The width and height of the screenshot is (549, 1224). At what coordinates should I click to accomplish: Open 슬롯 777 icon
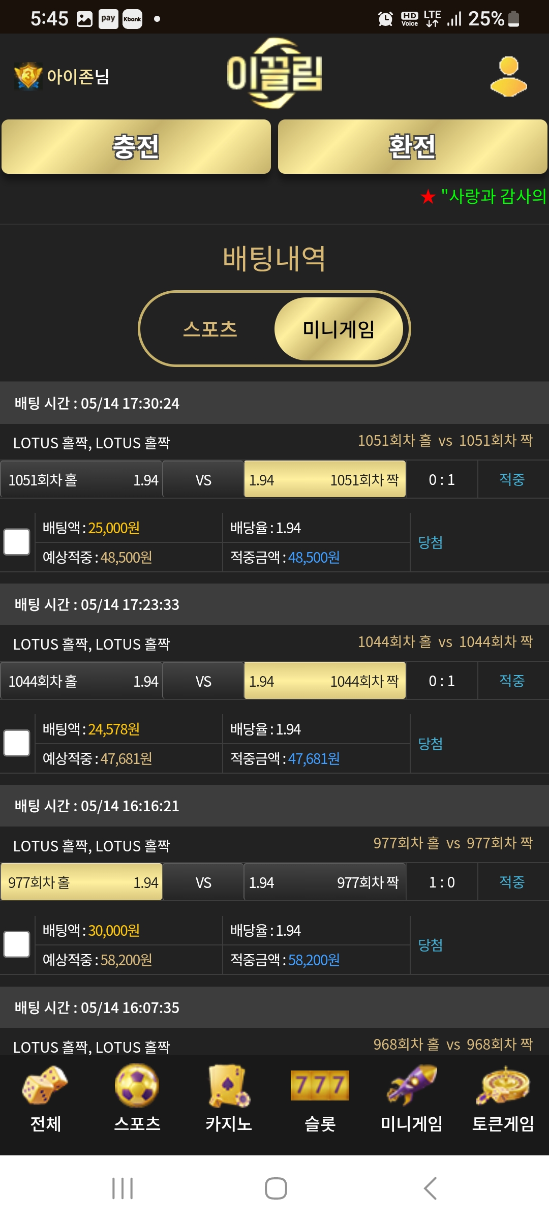(320, 1085)
